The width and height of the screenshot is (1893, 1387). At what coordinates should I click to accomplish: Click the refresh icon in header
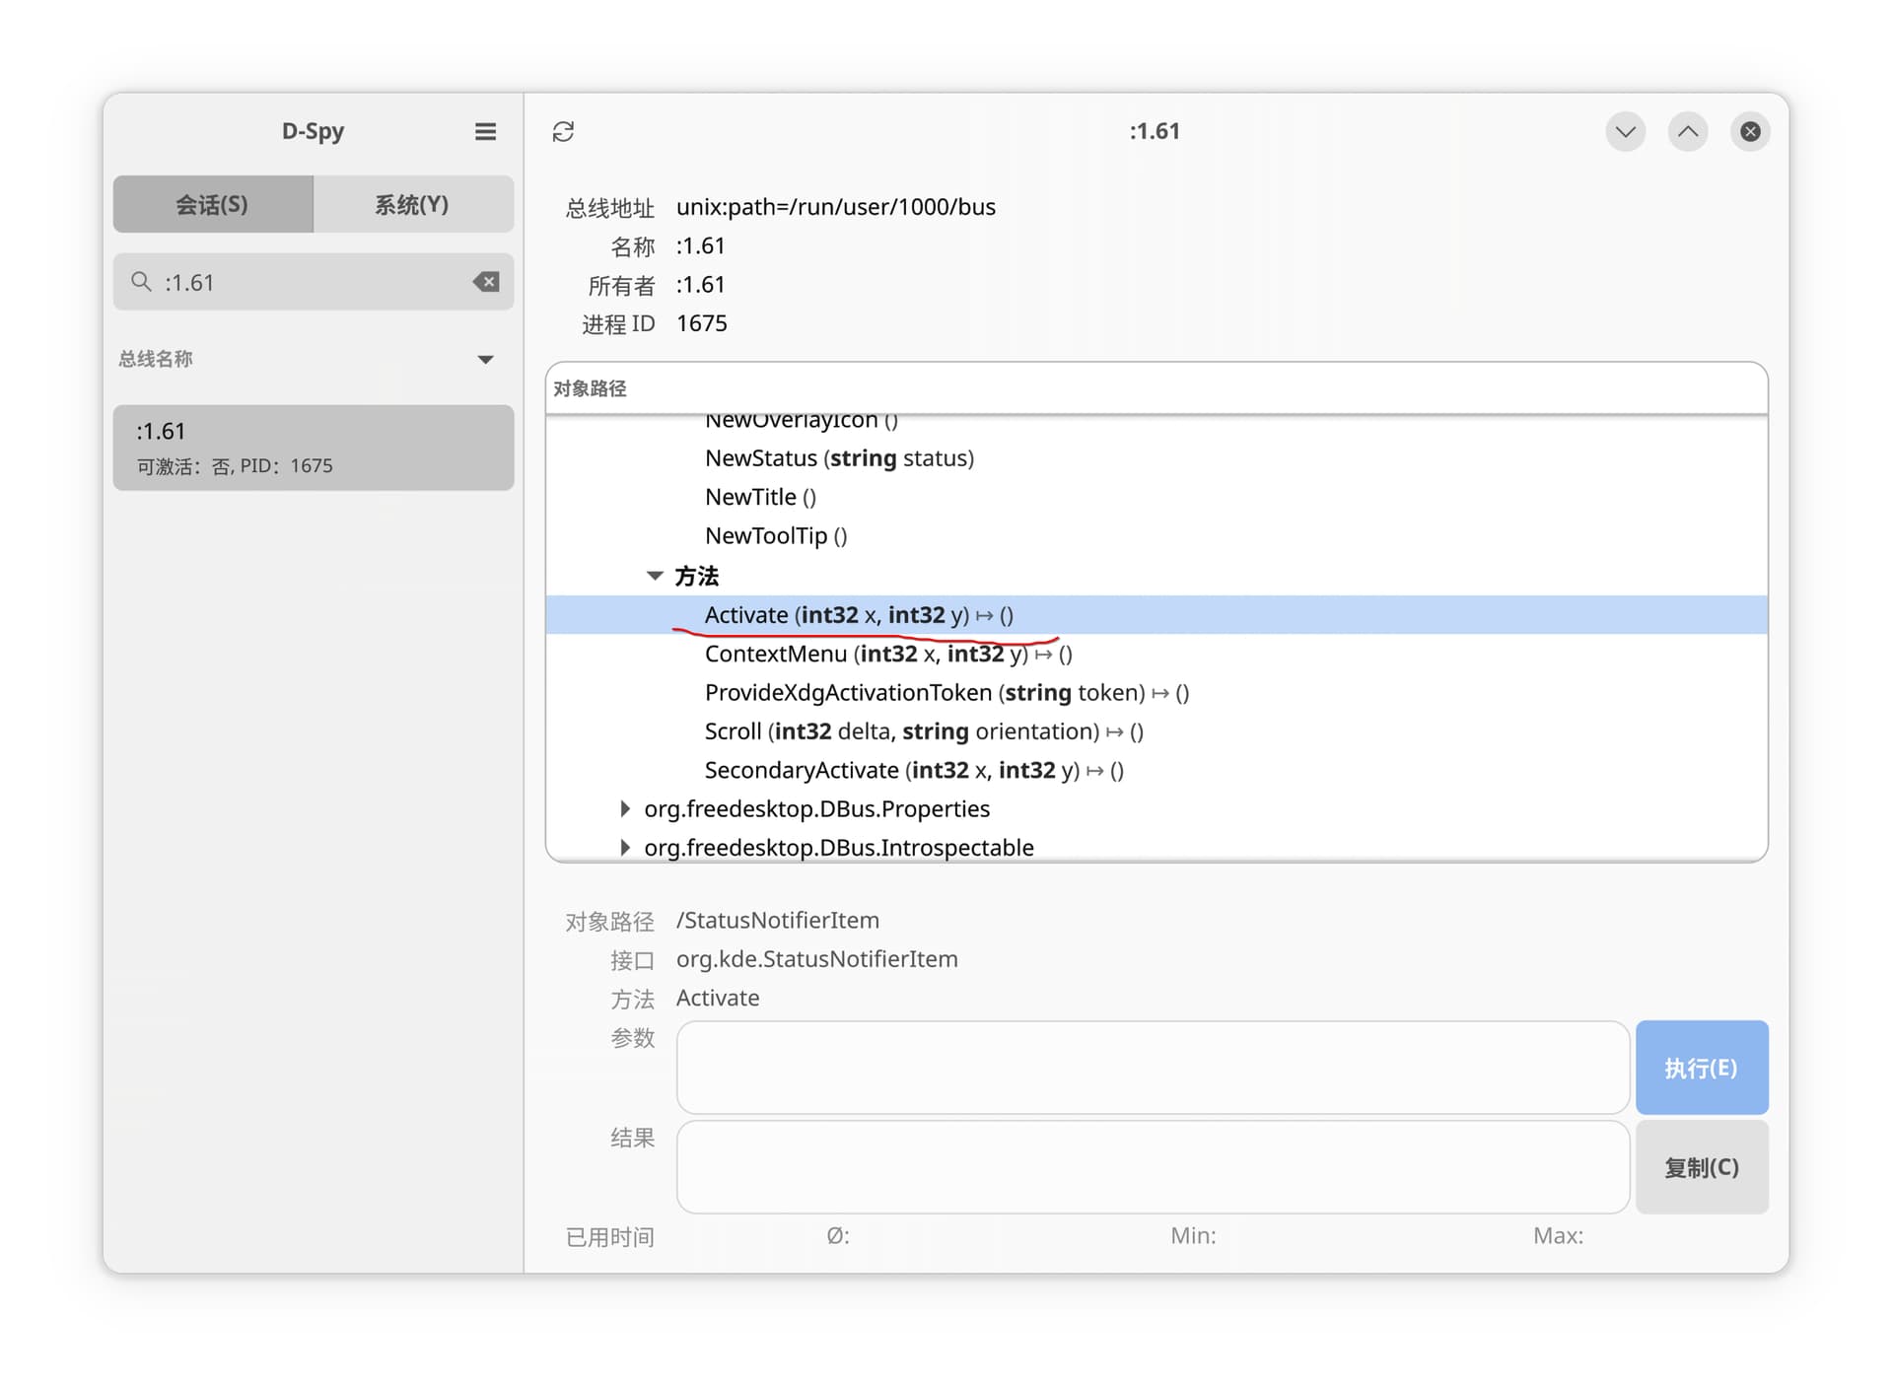tap(563, 131)
